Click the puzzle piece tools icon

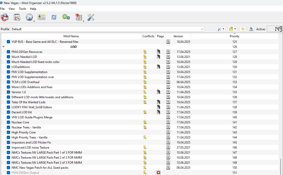(79, 17)
